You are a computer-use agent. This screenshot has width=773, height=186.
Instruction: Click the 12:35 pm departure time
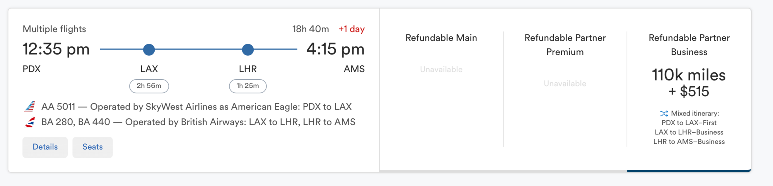56,49
